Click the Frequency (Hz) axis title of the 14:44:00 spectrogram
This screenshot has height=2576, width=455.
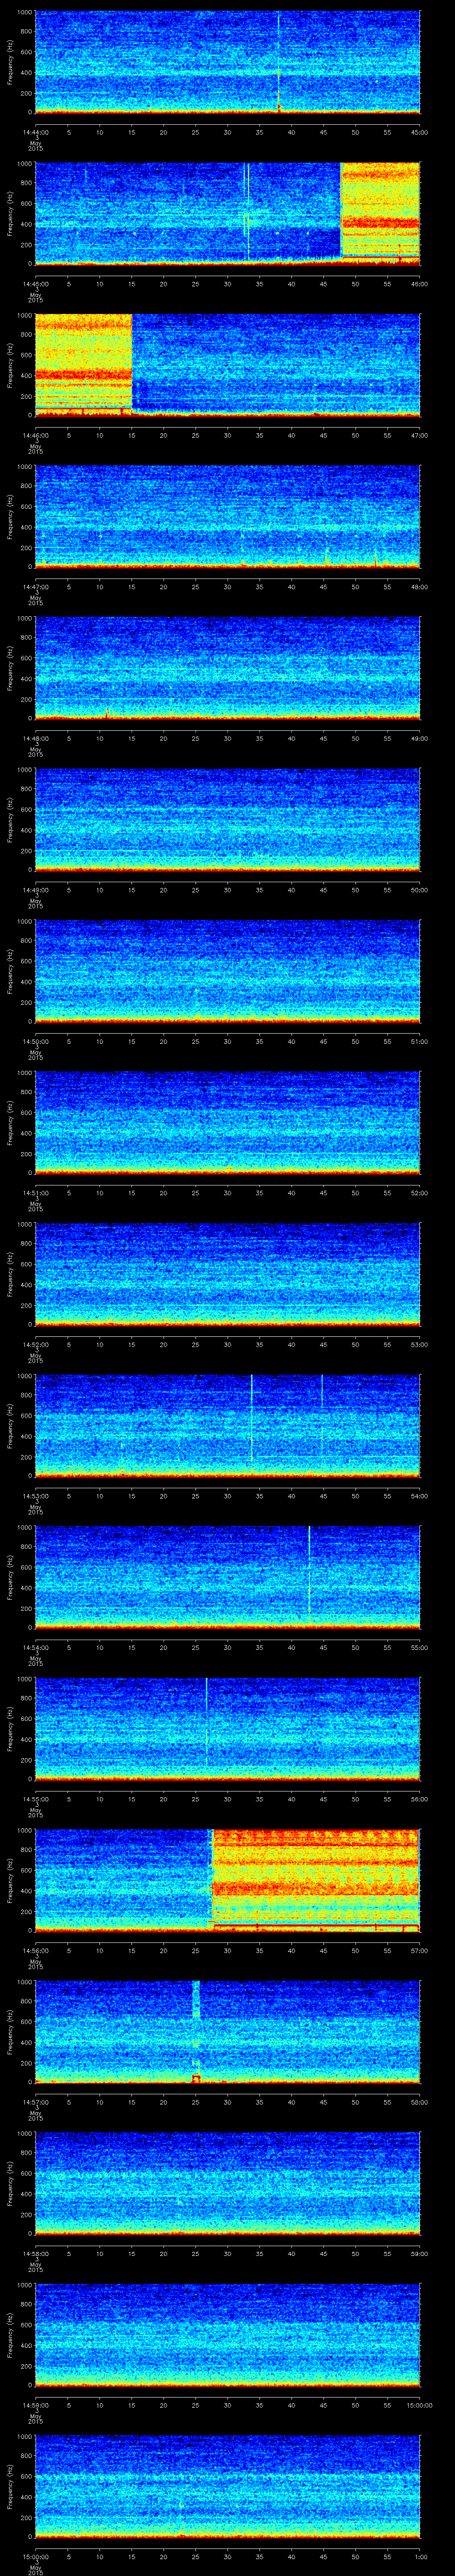point(10,62)
